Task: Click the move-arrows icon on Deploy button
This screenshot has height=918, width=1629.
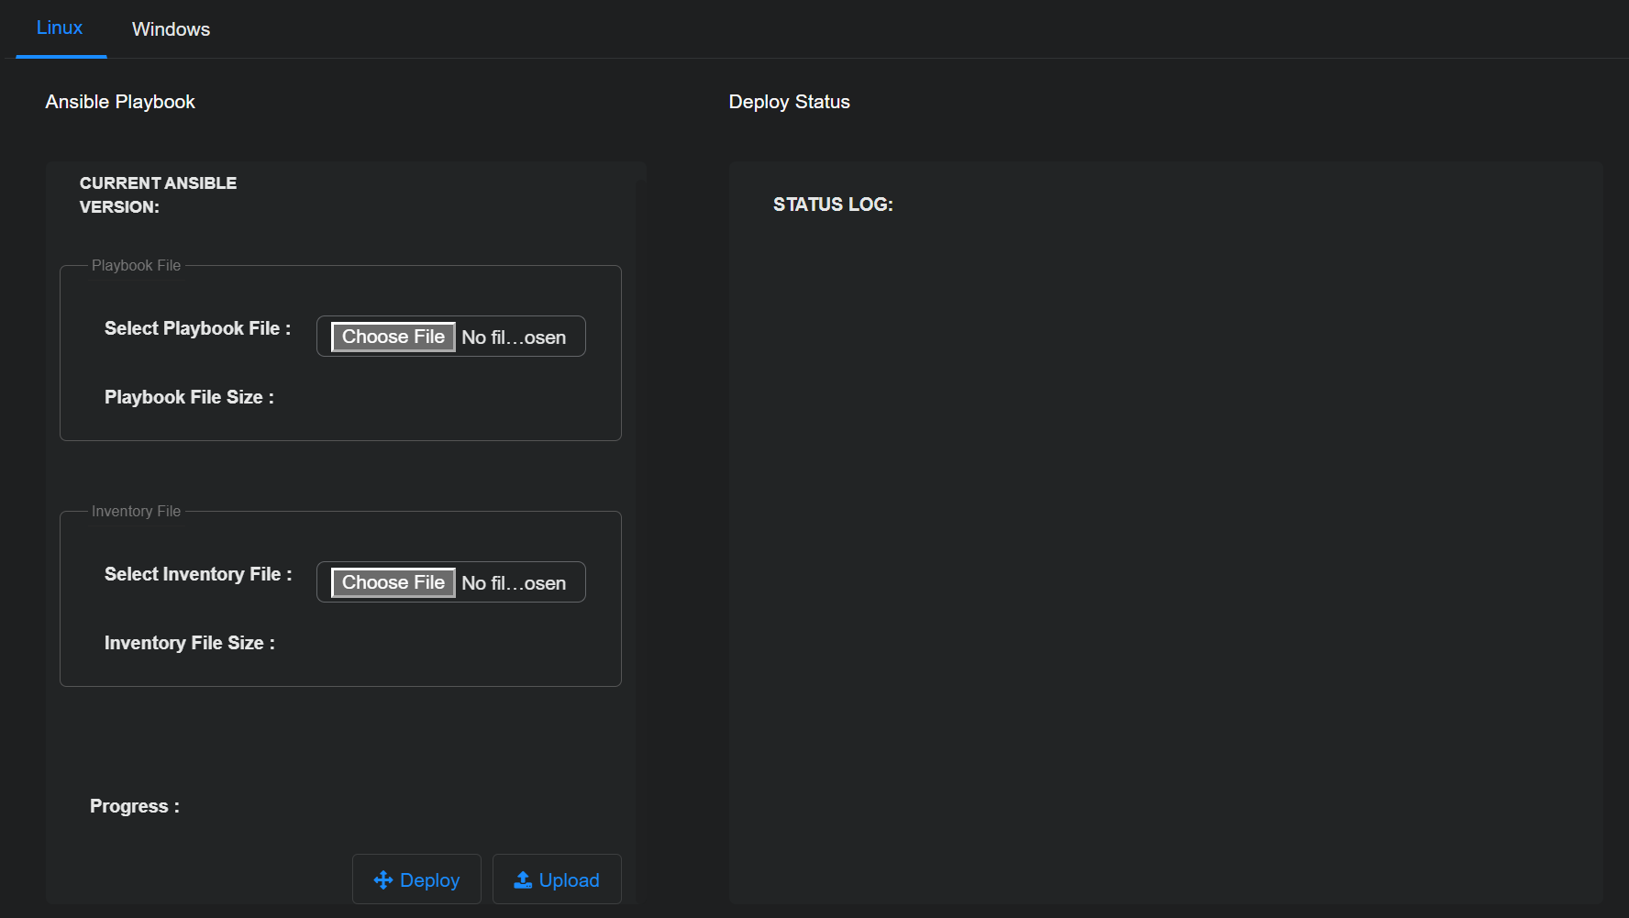Action: point(383,880)
